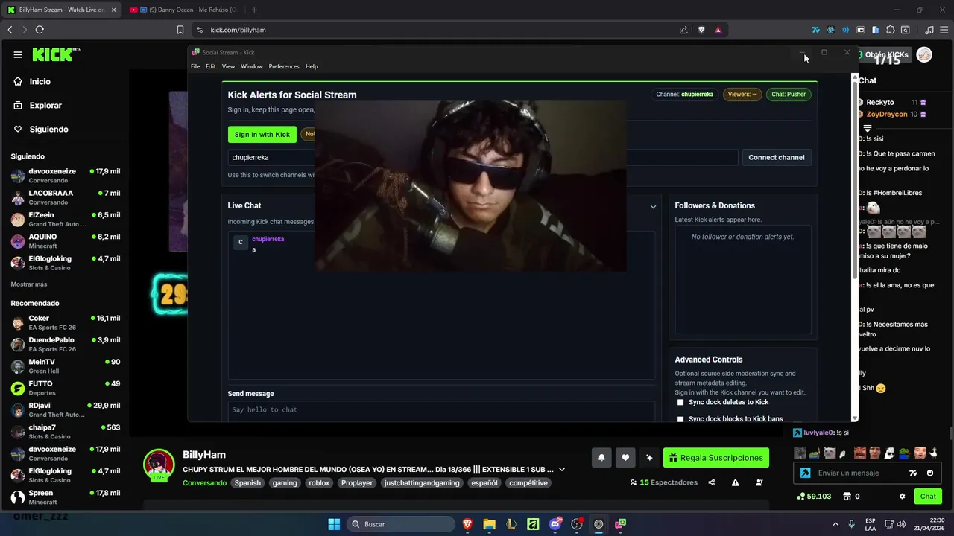
Task: Open the Window menu in Social Stream
Action: click(252, 66)
